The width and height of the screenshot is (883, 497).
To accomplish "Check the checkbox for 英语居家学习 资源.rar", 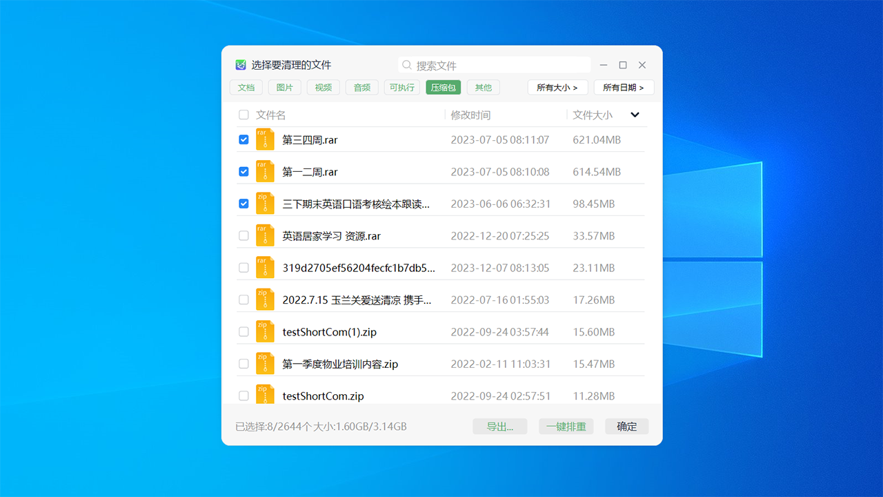I will (x=244, y=235).
